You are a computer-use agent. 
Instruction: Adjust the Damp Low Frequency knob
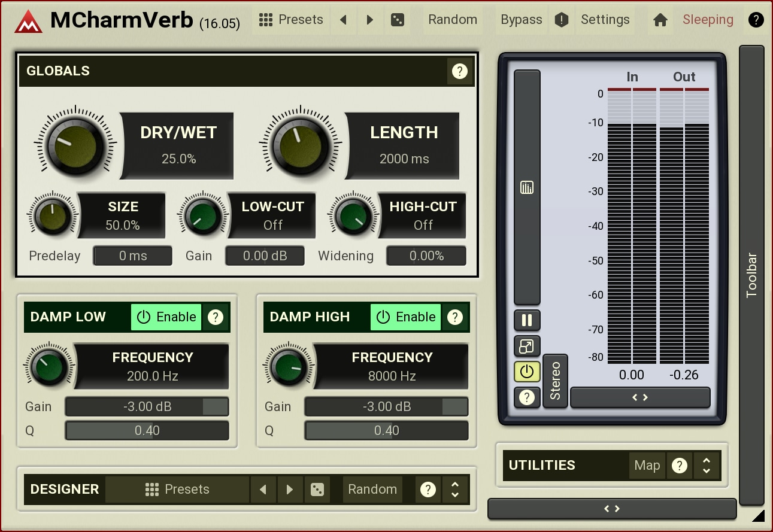point(49,366)
